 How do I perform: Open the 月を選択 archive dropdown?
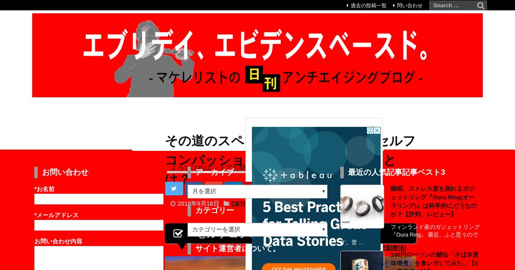257,192
